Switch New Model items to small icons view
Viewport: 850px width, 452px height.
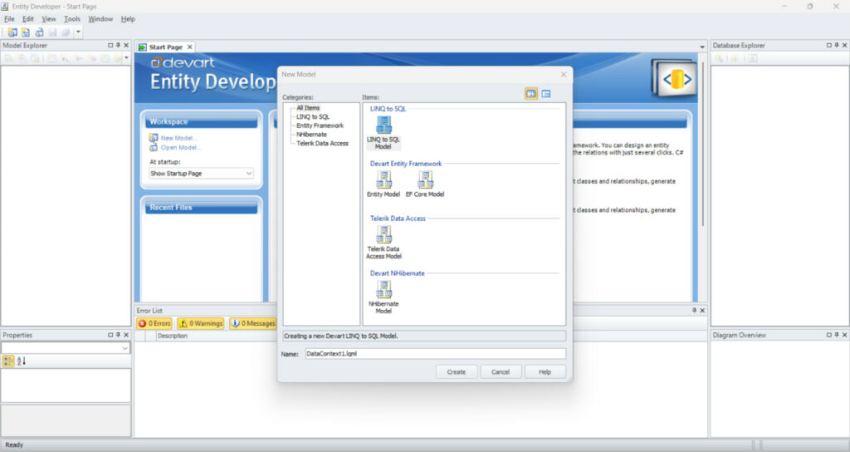pos(546,94)
